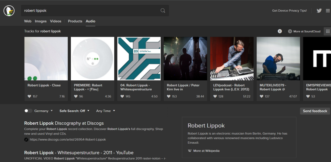Expand the Any Time filter dropdown
Image resolution: width=331 pixels, height=162 pixels.
point(105,111)
